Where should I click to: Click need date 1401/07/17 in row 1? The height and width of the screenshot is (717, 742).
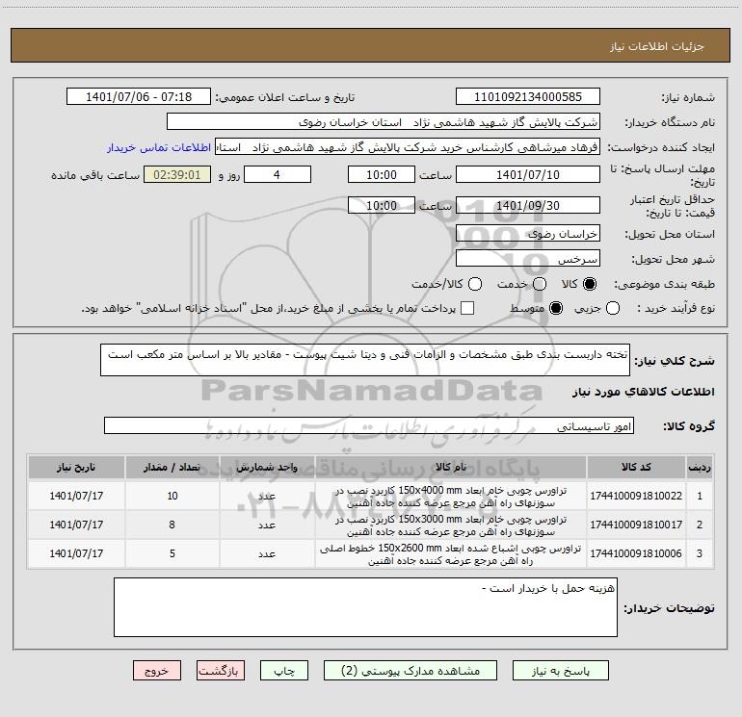[76, 496]
